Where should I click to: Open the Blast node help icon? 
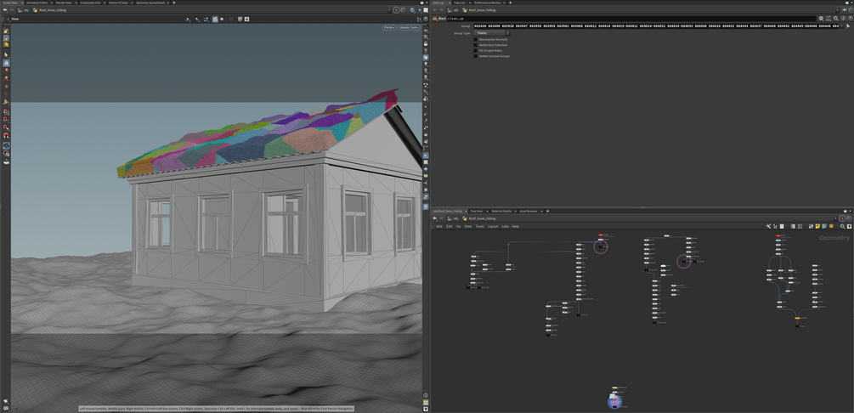click(x=851, y=19)
